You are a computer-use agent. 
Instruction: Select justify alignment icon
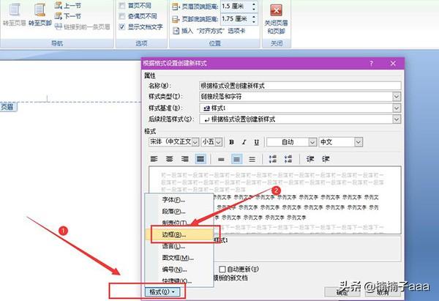point(200,159)
